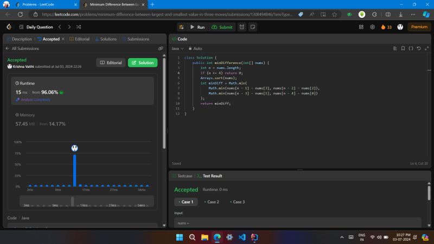The image size is (434, 244).
Task: Toggle the Auto editor mode lock
Action: [195, 48]
